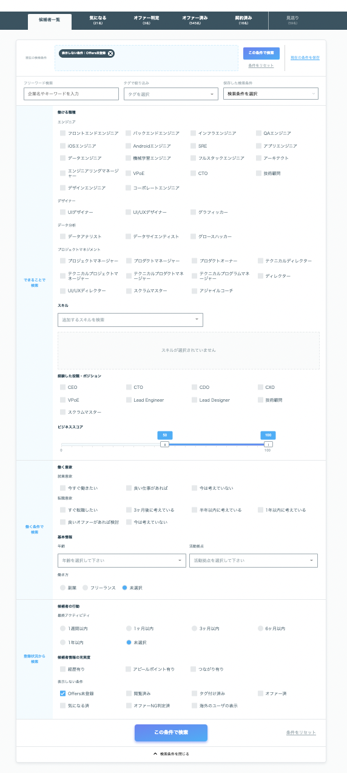The width and height of the screenshot is (347, 773).
Task: Open the 見送り tab
Action: (292, 20)
